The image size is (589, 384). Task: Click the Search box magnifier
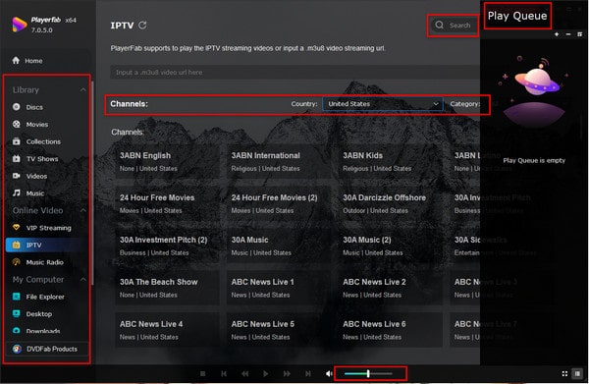pyautogui.click(x=439, y=26)
